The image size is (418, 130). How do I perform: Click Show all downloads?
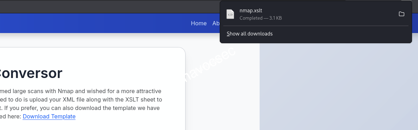249,34
